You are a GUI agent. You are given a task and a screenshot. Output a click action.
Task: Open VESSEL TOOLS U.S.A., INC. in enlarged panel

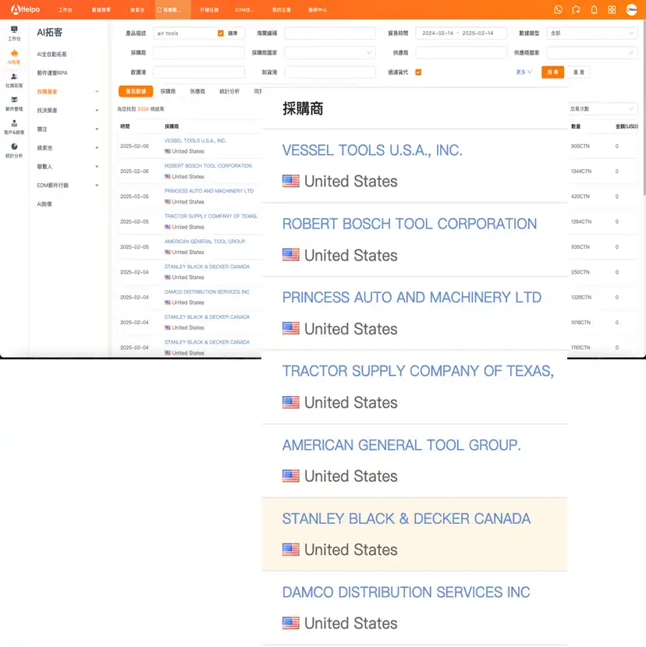pyautogui.click(x=372, y=150)
